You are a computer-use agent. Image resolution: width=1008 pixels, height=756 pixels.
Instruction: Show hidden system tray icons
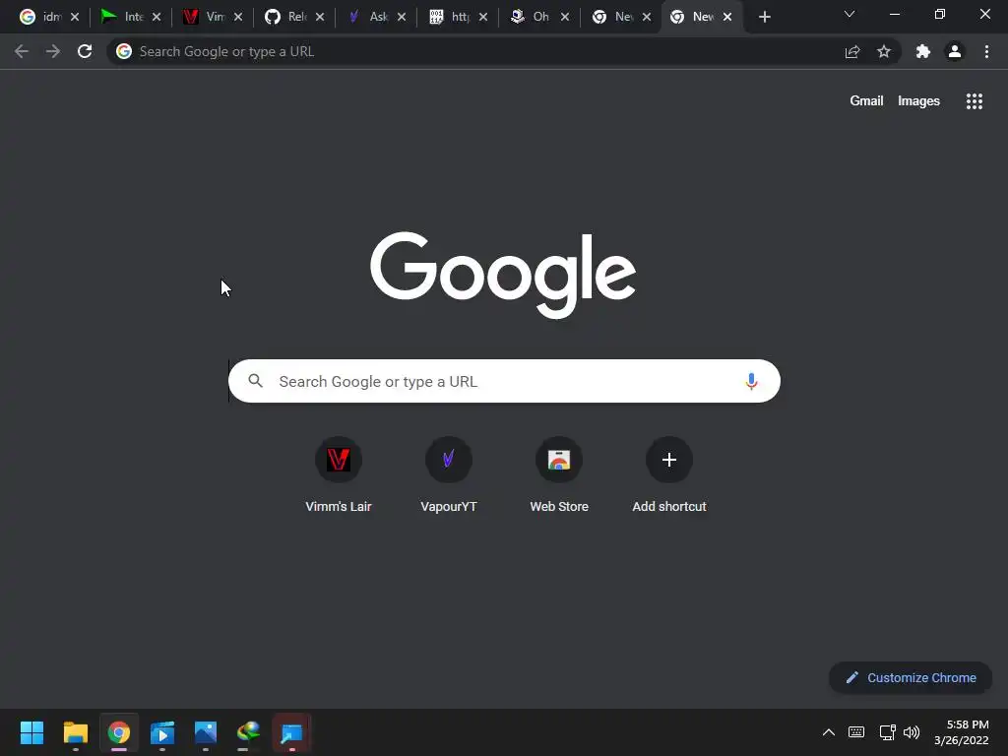[829, 732]
